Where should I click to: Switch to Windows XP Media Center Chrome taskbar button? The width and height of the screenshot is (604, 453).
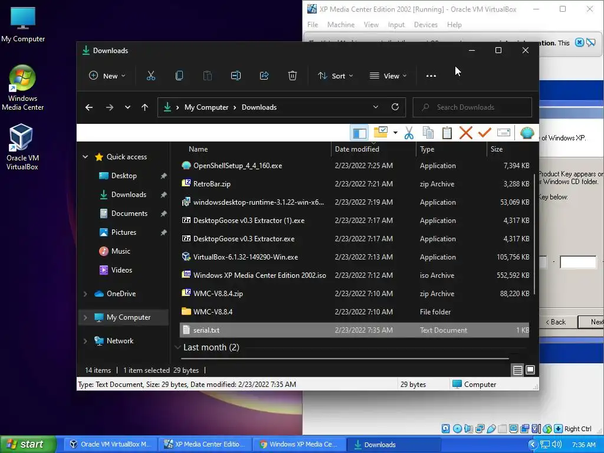(x=299, y=444)
